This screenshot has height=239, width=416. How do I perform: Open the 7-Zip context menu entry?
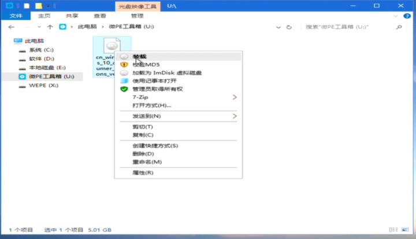click(x=179, y=97)
